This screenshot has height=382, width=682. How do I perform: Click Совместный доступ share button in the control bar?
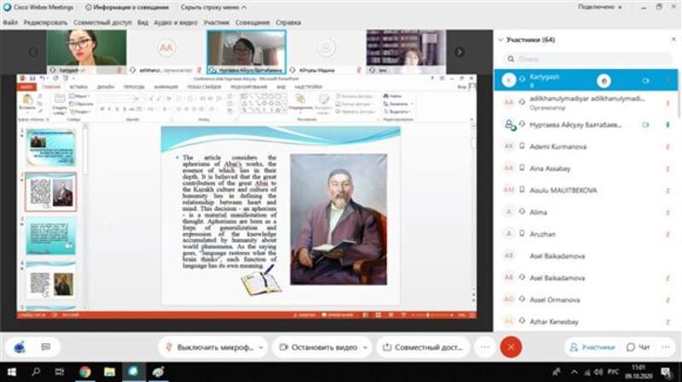point(422,347)
